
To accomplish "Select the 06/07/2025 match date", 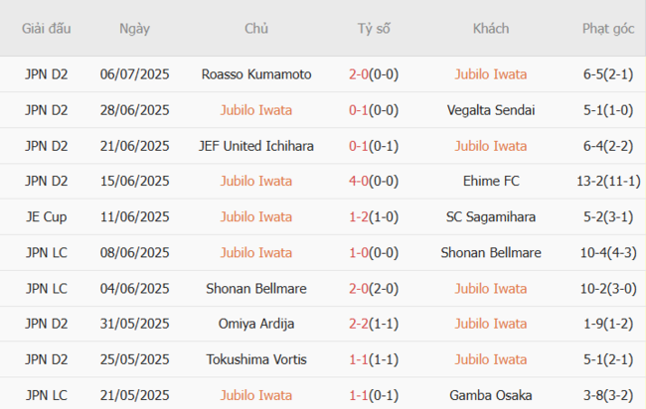I will 134,74.
